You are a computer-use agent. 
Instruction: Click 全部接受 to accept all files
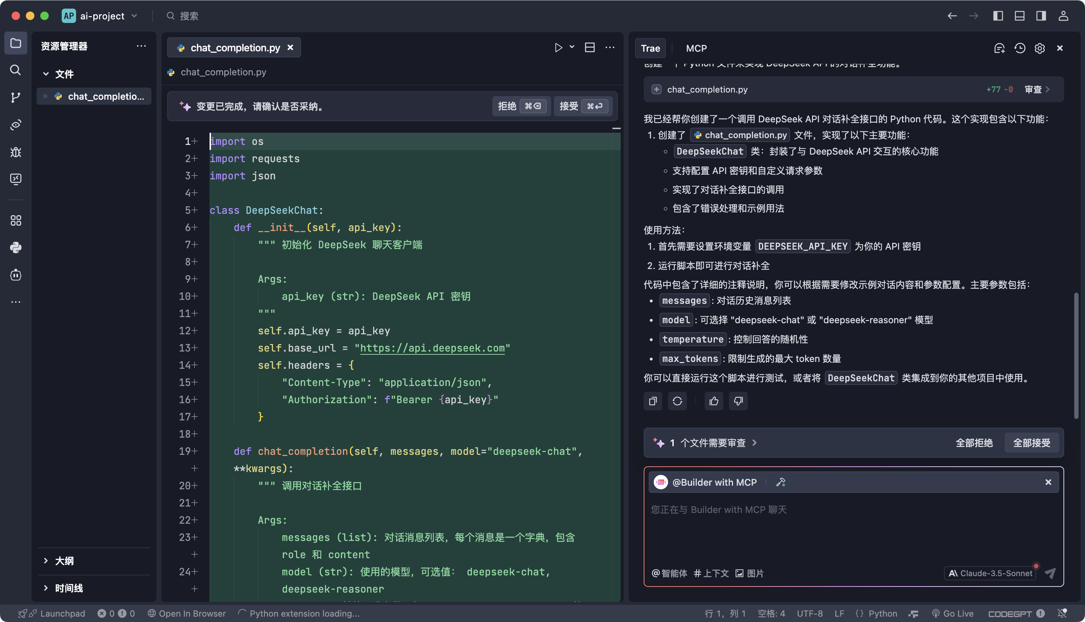coord(1032,443)
